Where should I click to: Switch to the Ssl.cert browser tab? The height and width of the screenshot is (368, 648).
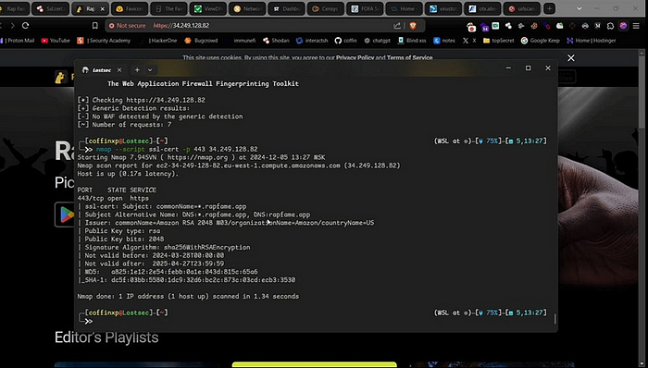(51, 8)
